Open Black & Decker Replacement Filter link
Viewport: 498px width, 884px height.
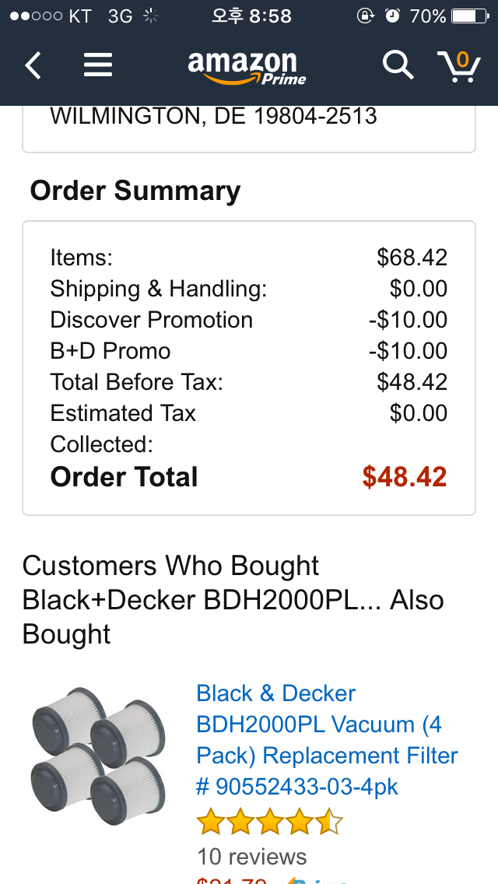click(327, 739)
